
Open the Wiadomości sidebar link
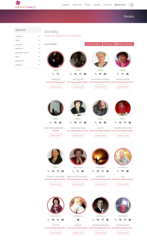coord(28,49)
